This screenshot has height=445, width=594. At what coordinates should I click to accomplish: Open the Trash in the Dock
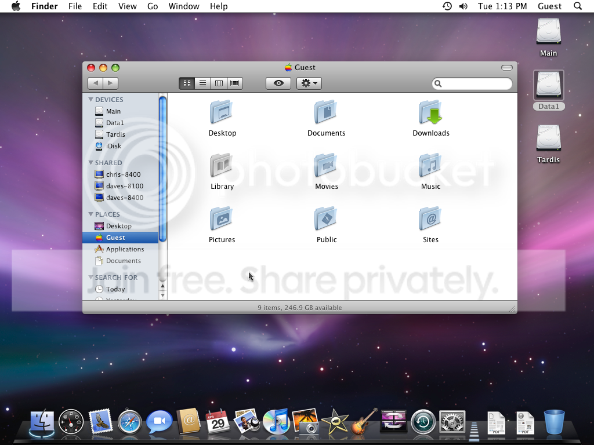pyautogui.click(x=554, y=422)
